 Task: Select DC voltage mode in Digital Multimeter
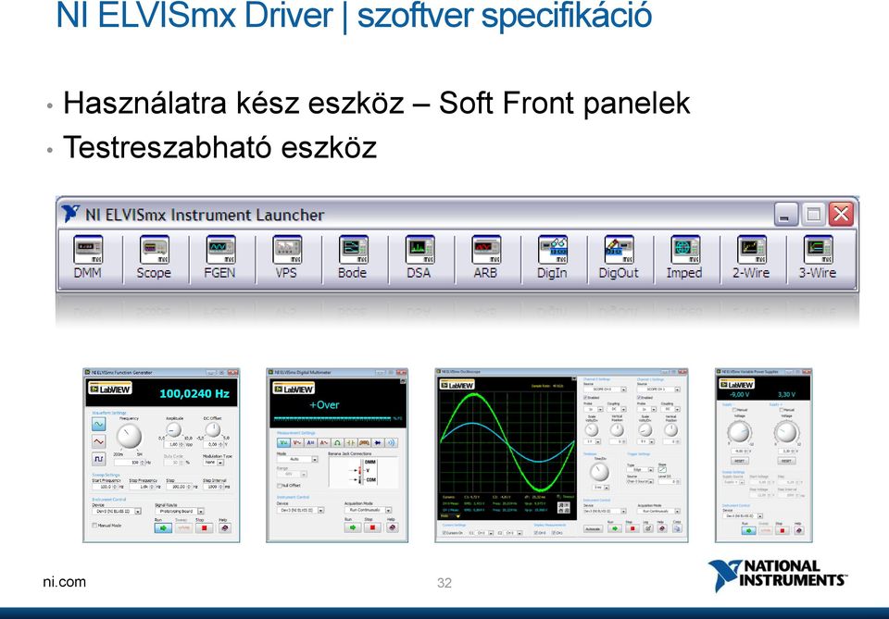tap(283, 443)
